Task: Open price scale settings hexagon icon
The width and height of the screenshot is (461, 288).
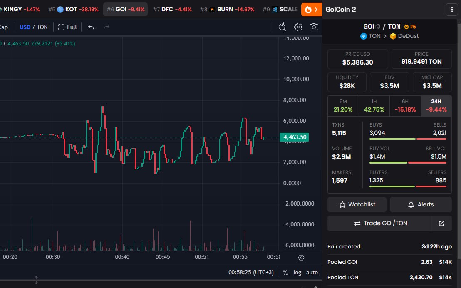Action: tap(301, 258)
